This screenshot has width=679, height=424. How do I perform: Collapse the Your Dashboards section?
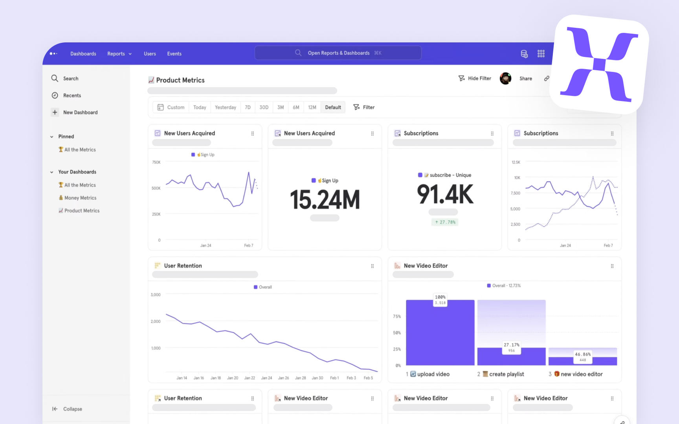(51, 172)
